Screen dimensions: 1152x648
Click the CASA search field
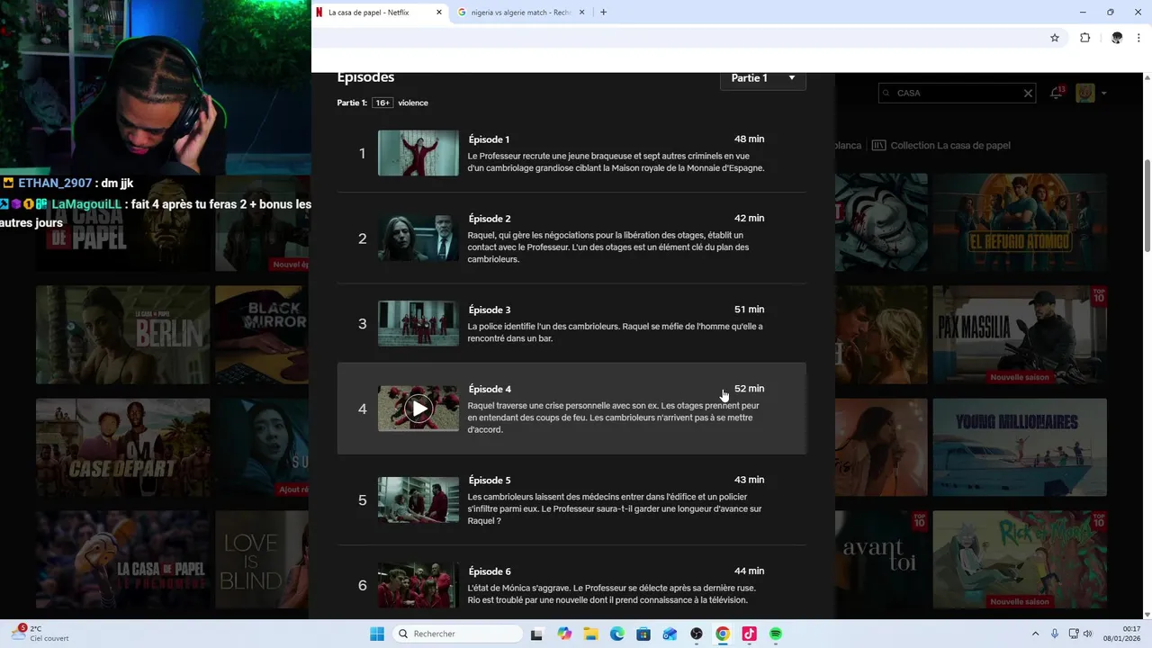[x=957, y=93]
